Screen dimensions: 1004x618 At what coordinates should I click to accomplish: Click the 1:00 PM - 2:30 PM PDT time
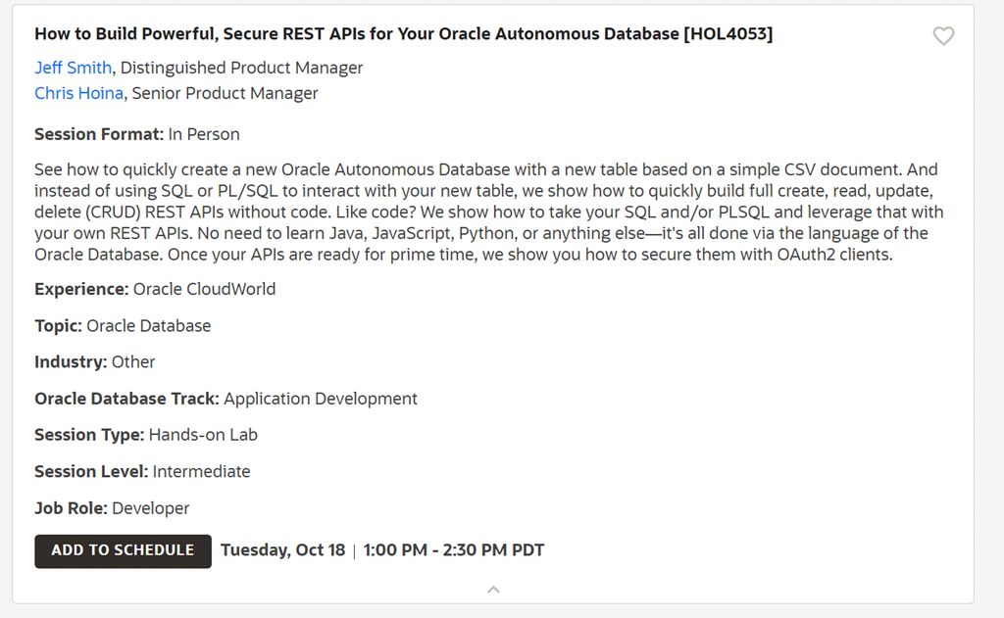tap(453, 549)
